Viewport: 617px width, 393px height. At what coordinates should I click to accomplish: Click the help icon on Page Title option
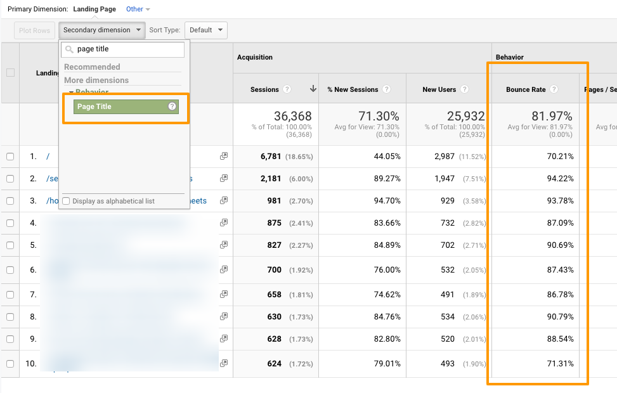point(172,106)
